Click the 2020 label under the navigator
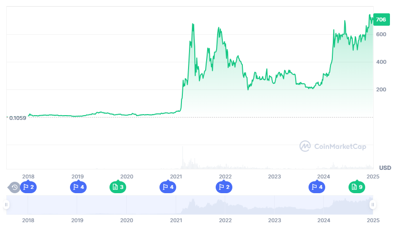 pos(127,220)
